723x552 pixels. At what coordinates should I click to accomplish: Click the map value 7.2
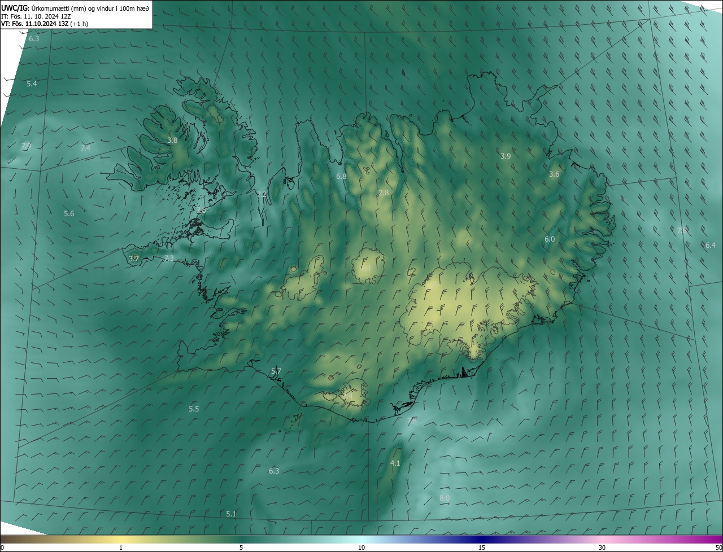262,194
